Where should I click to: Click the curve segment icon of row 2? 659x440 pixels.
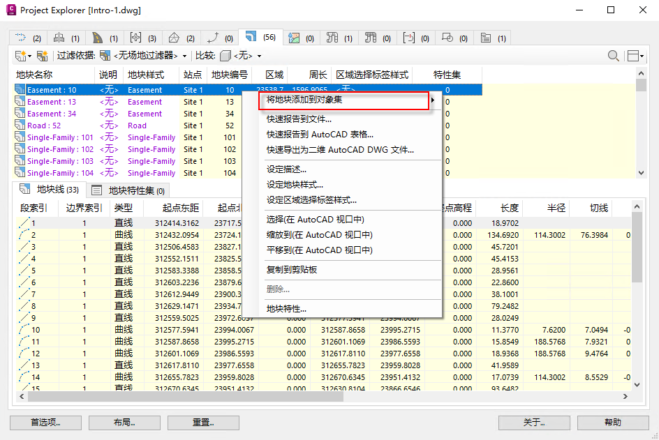pyautogui.click(x=24, y=234)
